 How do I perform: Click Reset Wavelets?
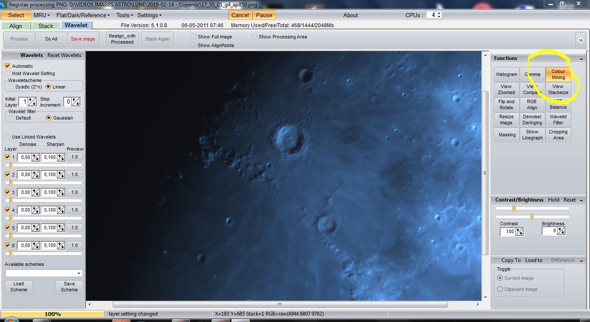64,55
